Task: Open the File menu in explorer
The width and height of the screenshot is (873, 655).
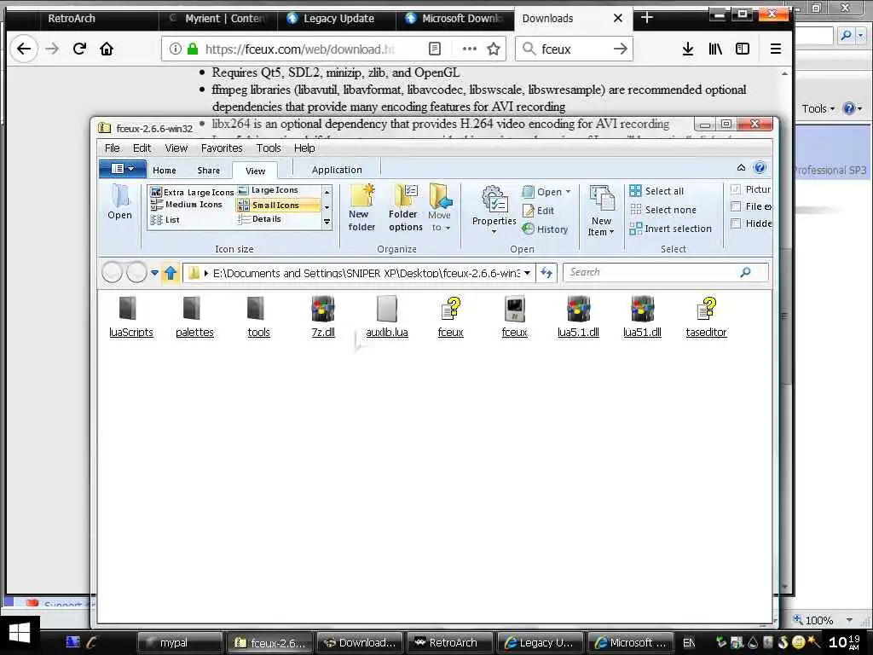Action: click(x=112, y=148)
